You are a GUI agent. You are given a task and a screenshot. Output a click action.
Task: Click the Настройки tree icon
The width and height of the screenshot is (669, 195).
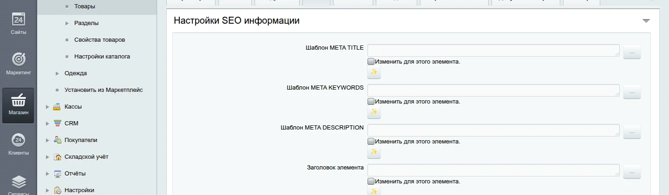click(x=57, y=190)
